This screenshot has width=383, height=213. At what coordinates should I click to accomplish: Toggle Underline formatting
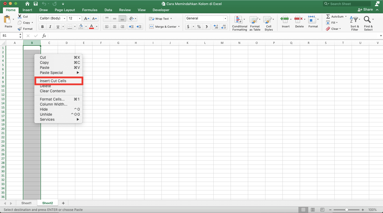[58, 27]
